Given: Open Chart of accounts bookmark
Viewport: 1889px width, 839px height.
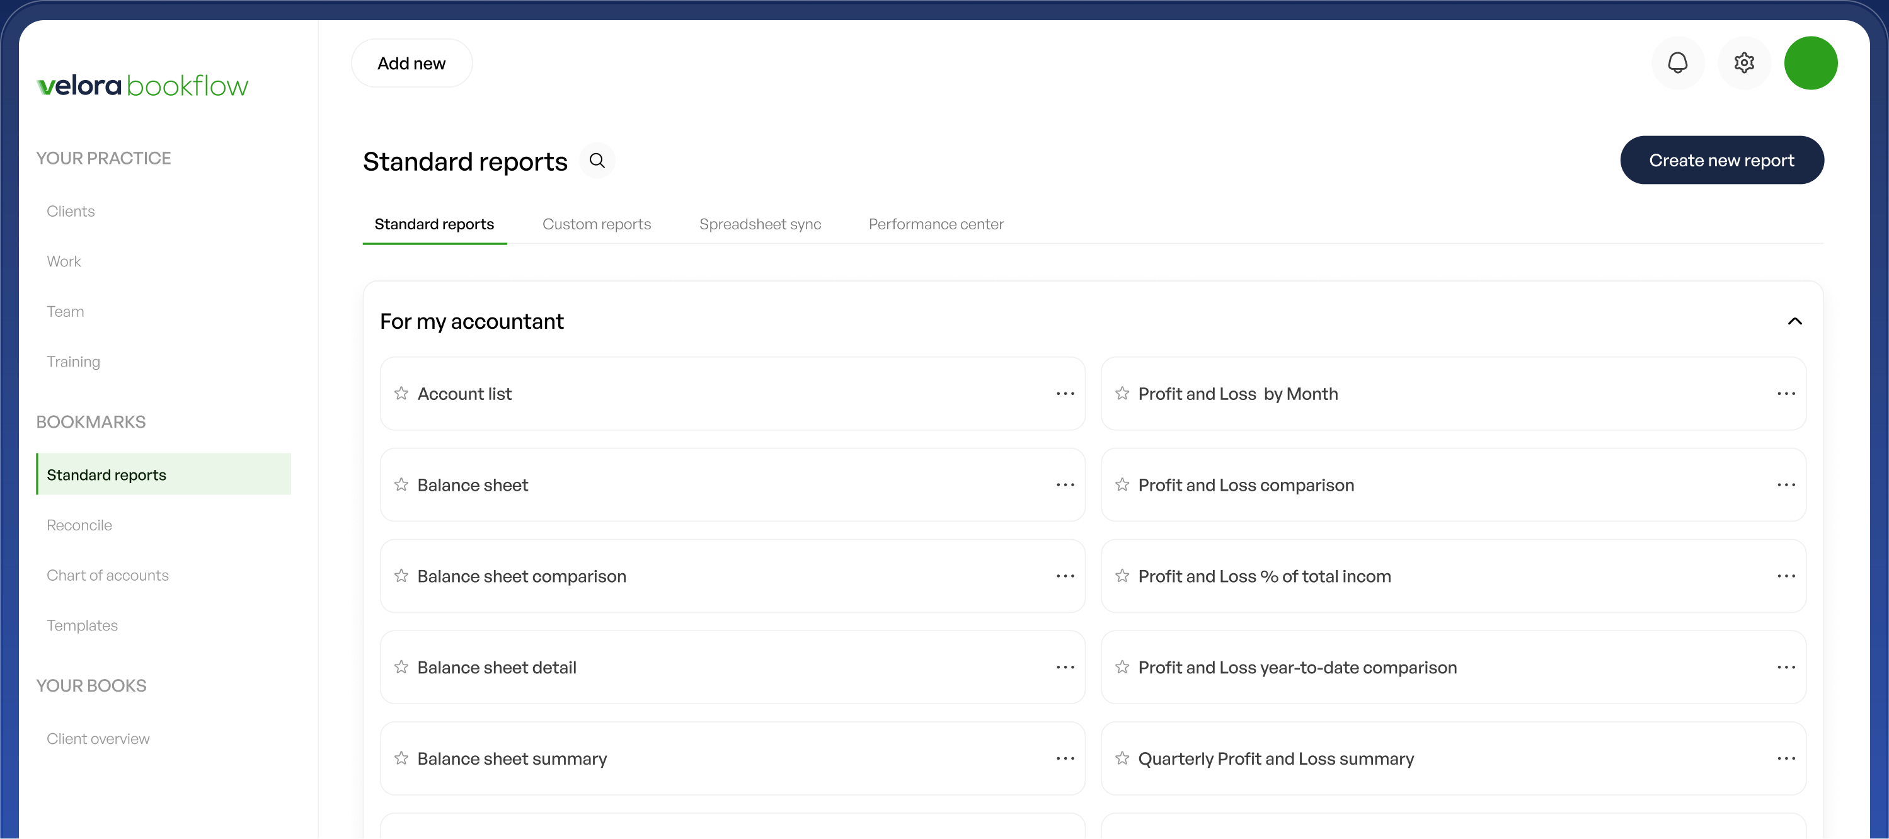Looking at the screenshot, I should coord(108,576).
